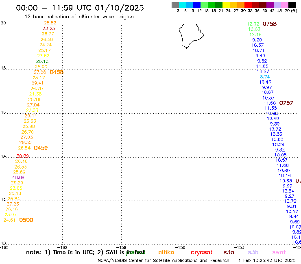The height and width of the screenshot is (264, 301).
Task: Click the NOAA/NESDIS Center credit line
Action: point(164,261)
